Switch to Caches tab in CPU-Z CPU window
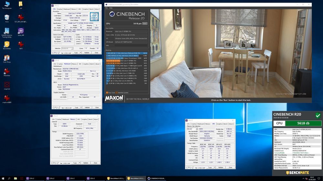323x181 pixels. (x=60, y=9)
